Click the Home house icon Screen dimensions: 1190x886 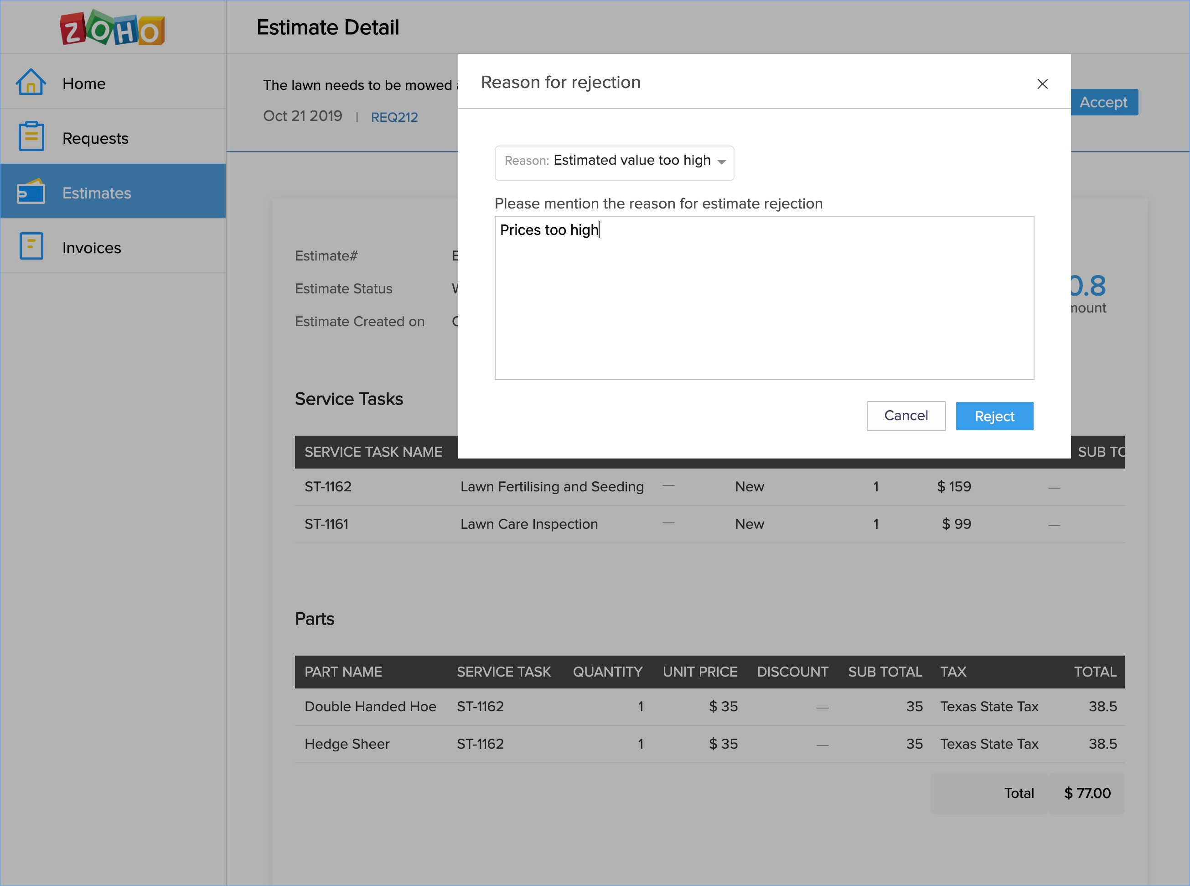click(31, 83)
